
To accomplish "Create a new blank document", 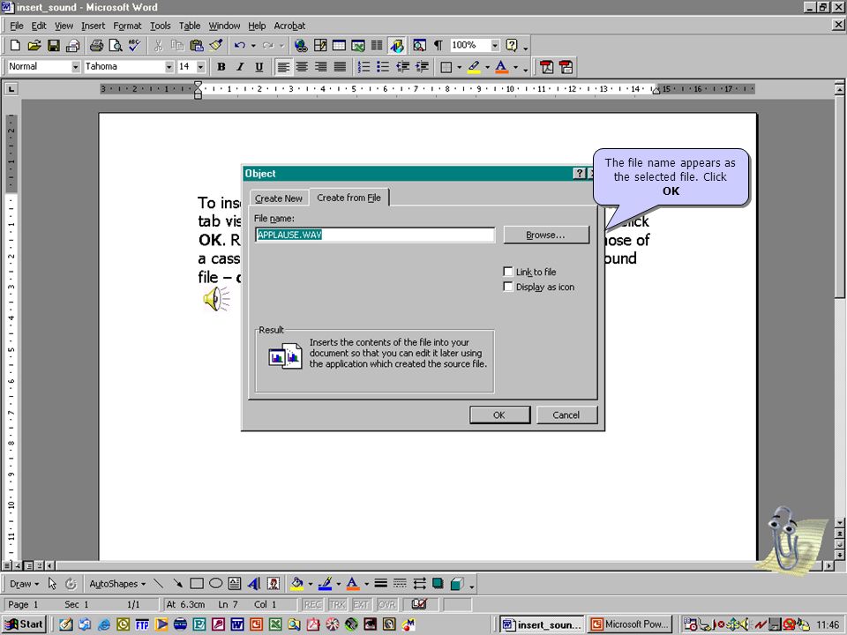I will click(15, 45).
